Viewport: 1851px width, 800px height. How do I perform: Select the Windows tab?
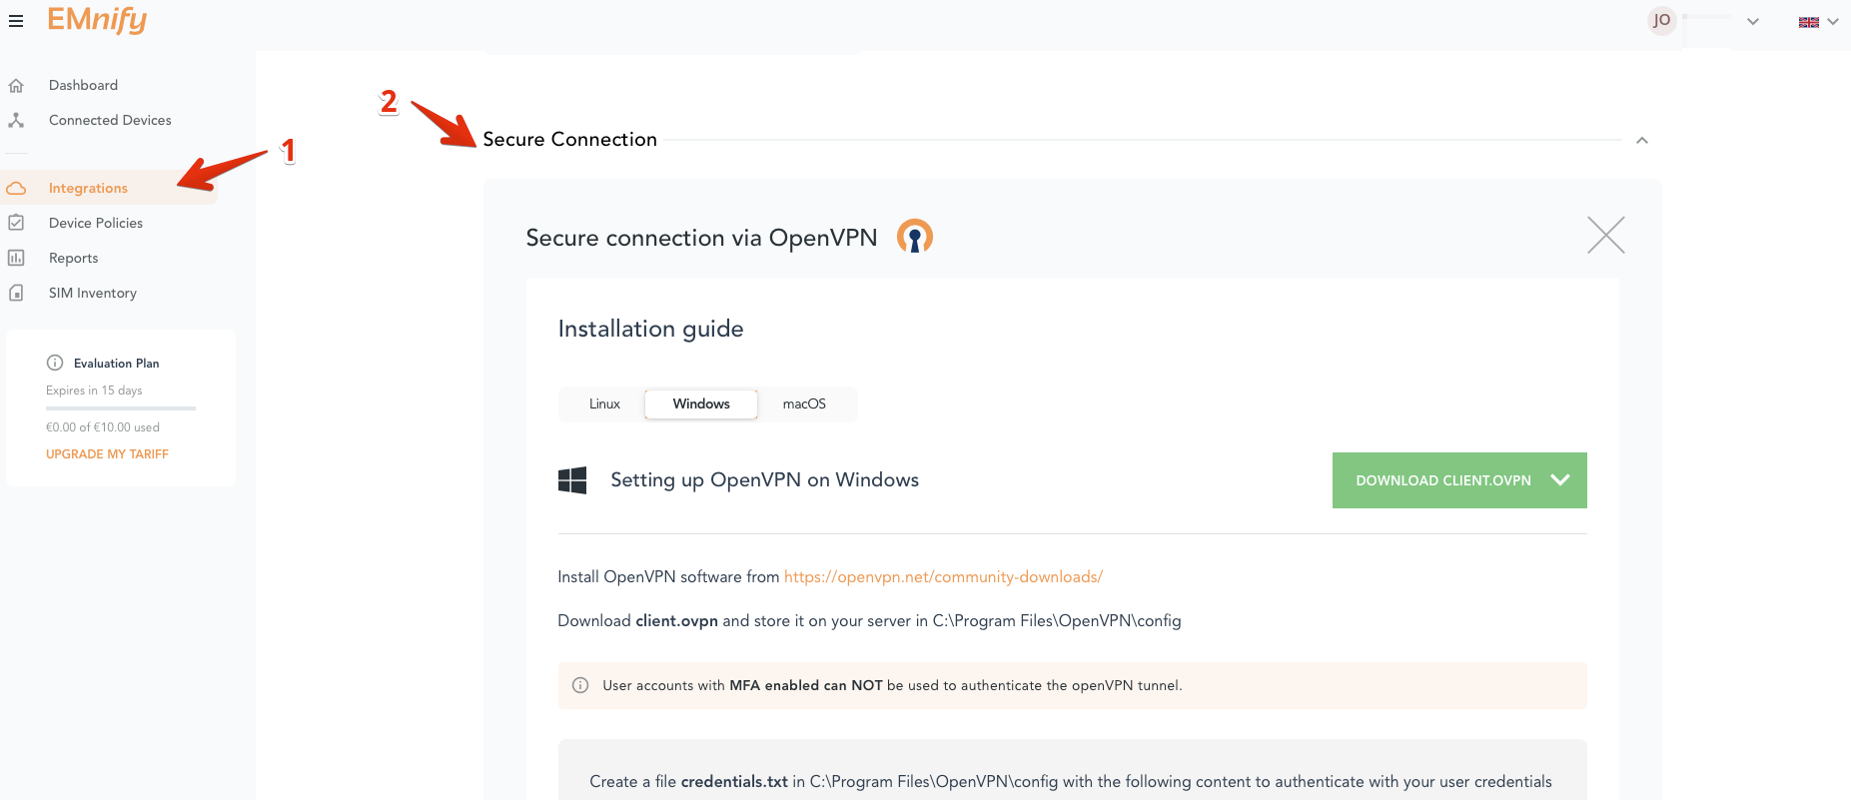[x=701, y=404]
